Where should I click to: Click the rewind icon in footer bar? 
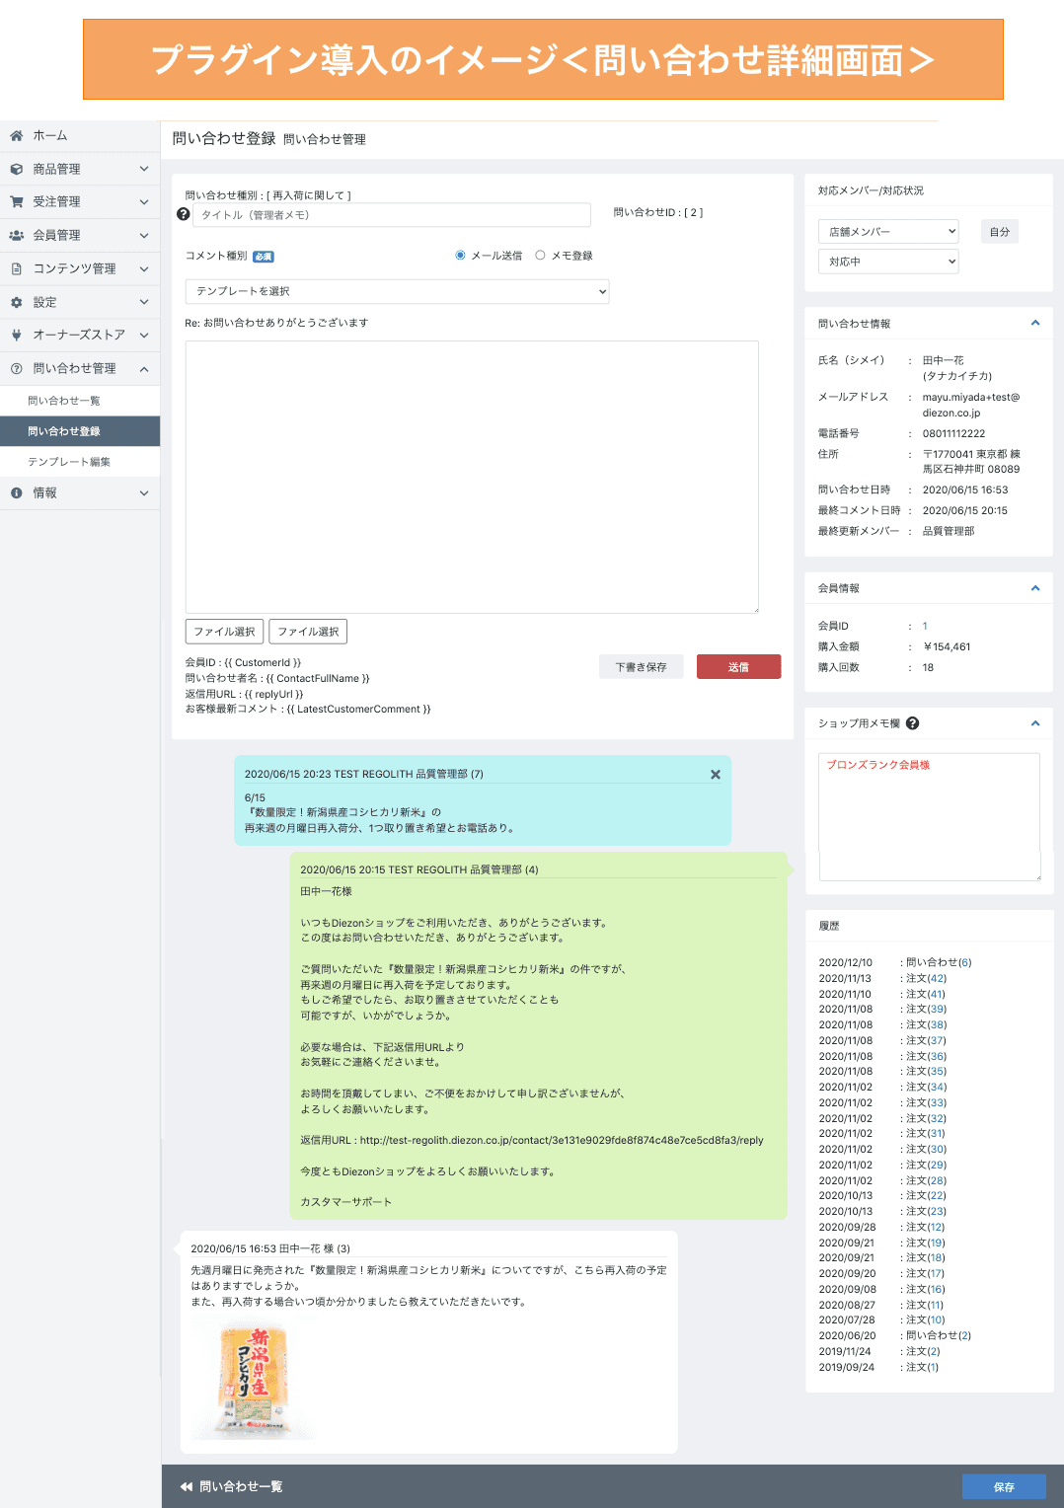(186, 1486)
